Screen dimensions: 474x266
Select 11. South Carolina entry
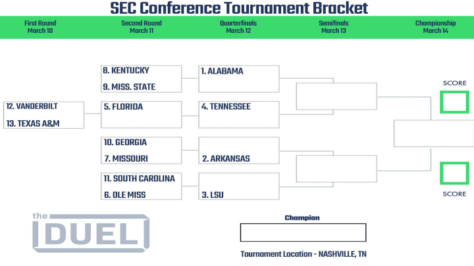(140, 179)
